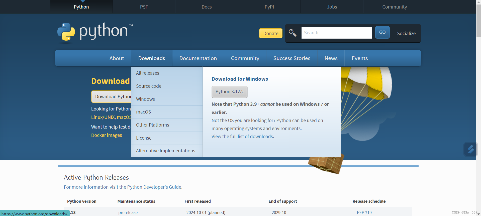
Task: Open the PEP 719 release schedule link
Action: (364, 212)
